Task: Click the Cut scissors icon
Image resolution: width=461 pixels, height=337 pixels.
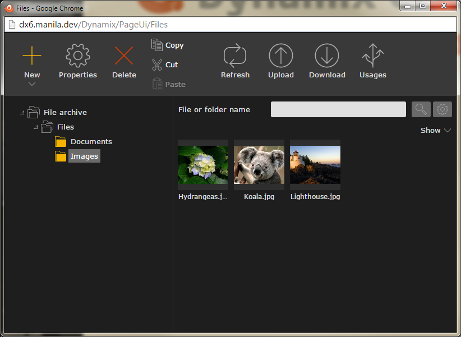Action: pyautogui.click(x=158, y=65)
